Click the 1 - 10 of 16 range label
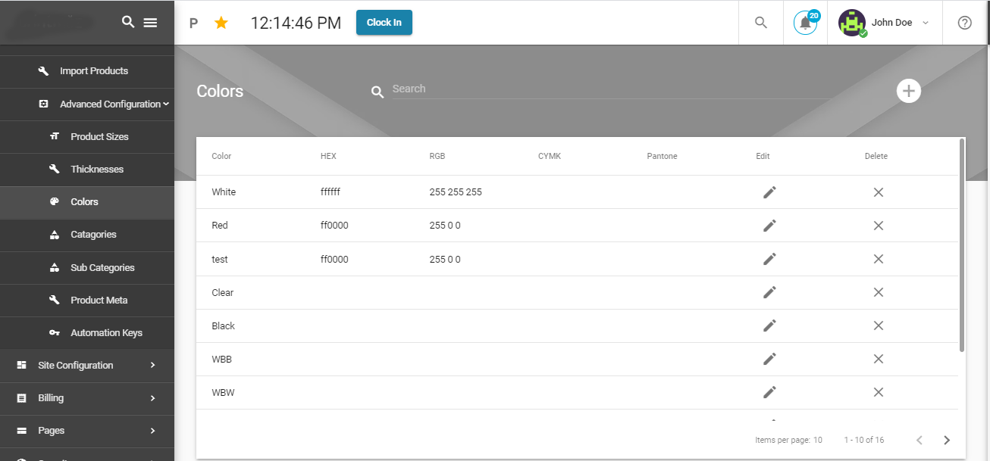This screenshot has width=990, height=461. [864, 440]
